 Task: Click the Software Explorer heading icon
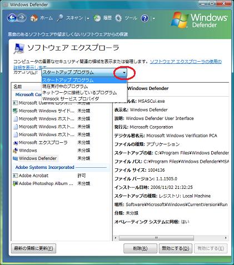coord(19,48)
